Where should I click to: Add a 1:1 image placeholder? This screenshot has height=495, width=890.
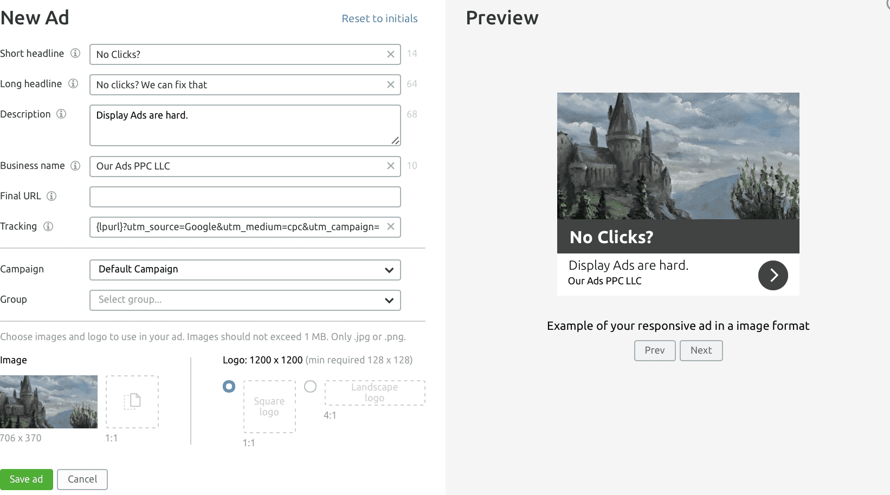pos(132,402)
